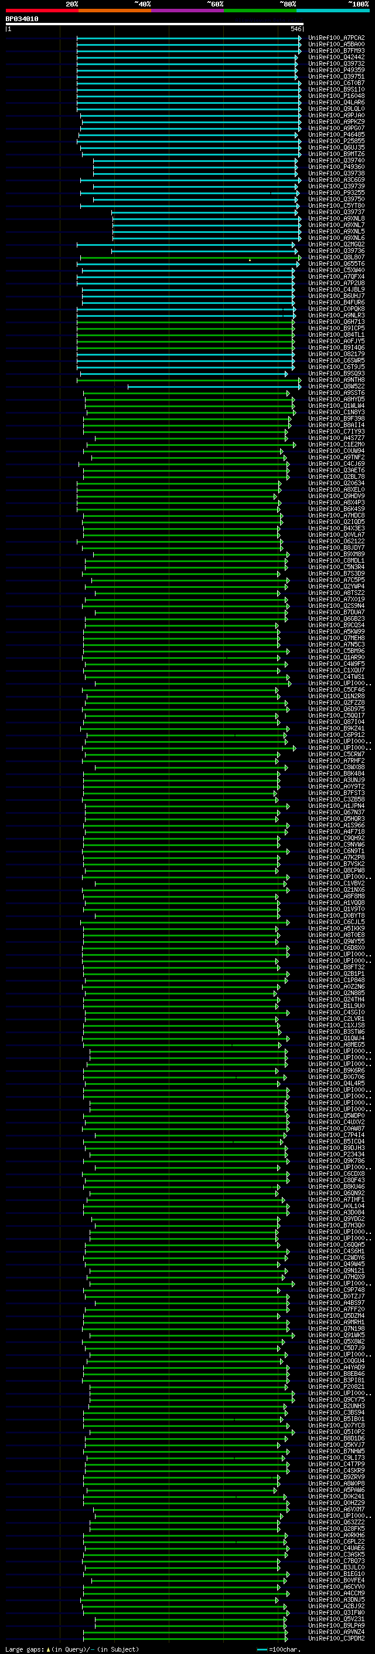
Task: Click the label UniRef100_Q9CY75
Action: click(336, 1399)
